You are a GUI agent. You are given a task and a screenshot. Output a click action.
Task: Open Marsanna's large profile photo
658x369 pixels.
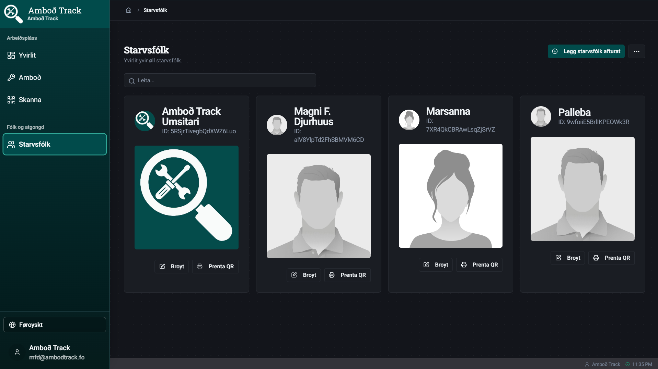pos(451,196)
